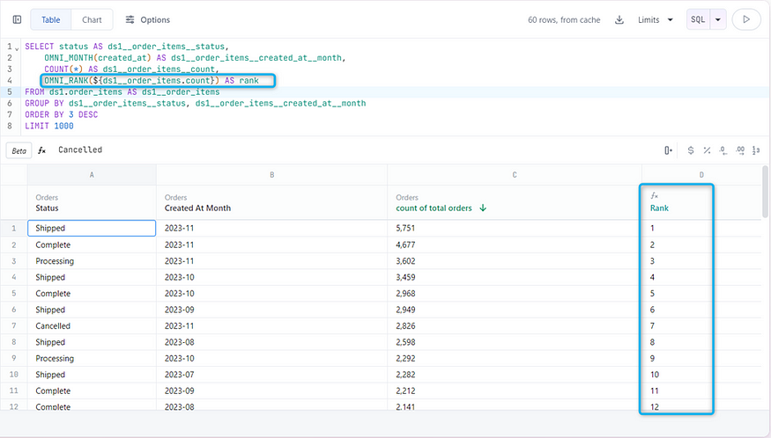Viewport: 771px width, 438px height.
Task: Click the Beta label button
Action: [19, 150]
